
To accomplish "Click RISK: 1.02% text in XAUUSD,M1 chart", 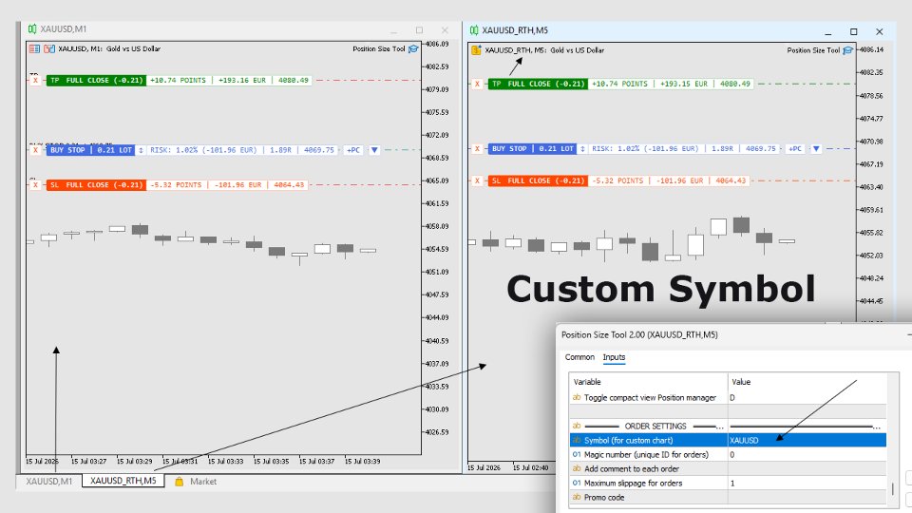I will (x=174, y=150).
